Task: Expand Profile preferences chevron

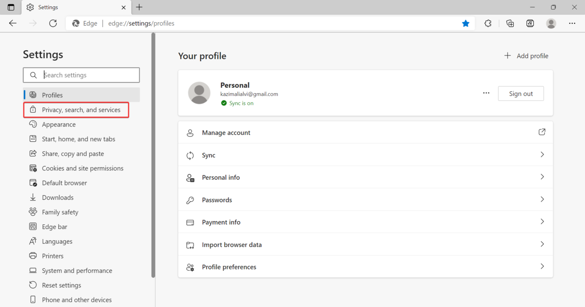Action: [x=542, y=267]
